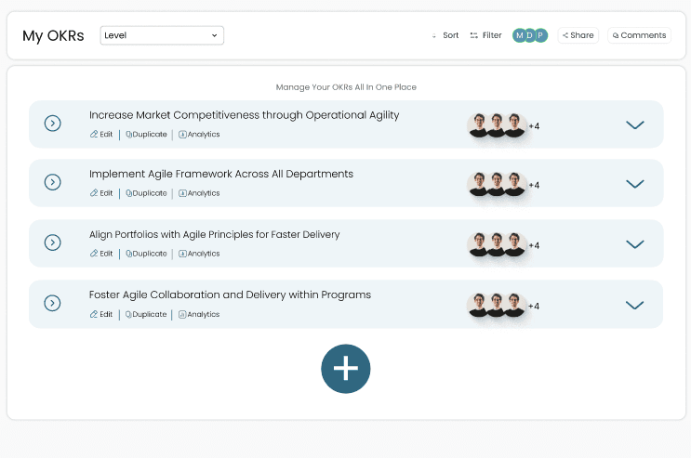The width and height of the screenshot is (691, 458).
Task: Click title Foster Agile Collaboration and Delivery
Action: (x=230, y=294)
